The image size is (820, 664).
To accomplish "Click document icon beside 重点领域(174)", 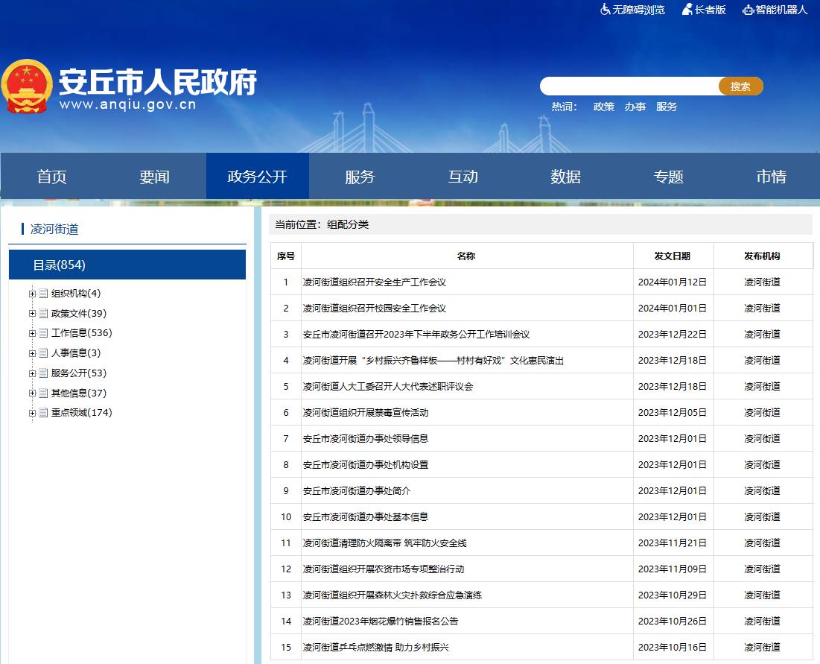I will click(43, 413).
